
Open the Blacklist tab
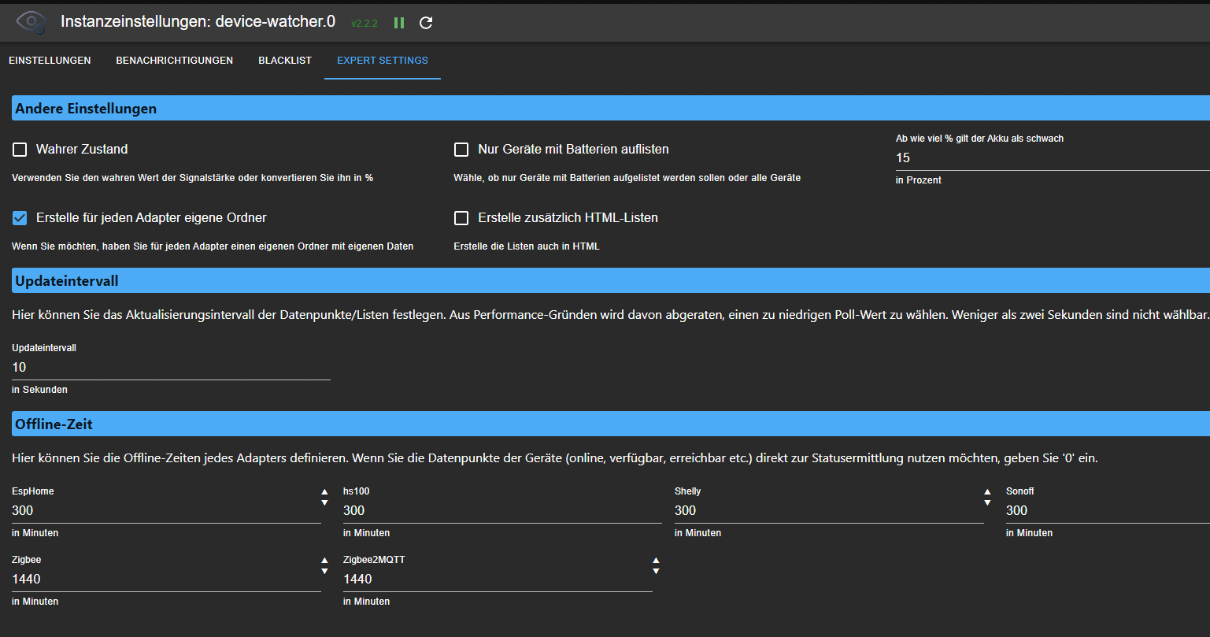[x=285, y=61]
